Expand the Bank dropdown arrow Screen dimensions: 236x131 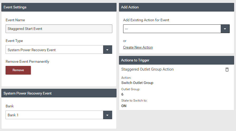coord(108,115)
